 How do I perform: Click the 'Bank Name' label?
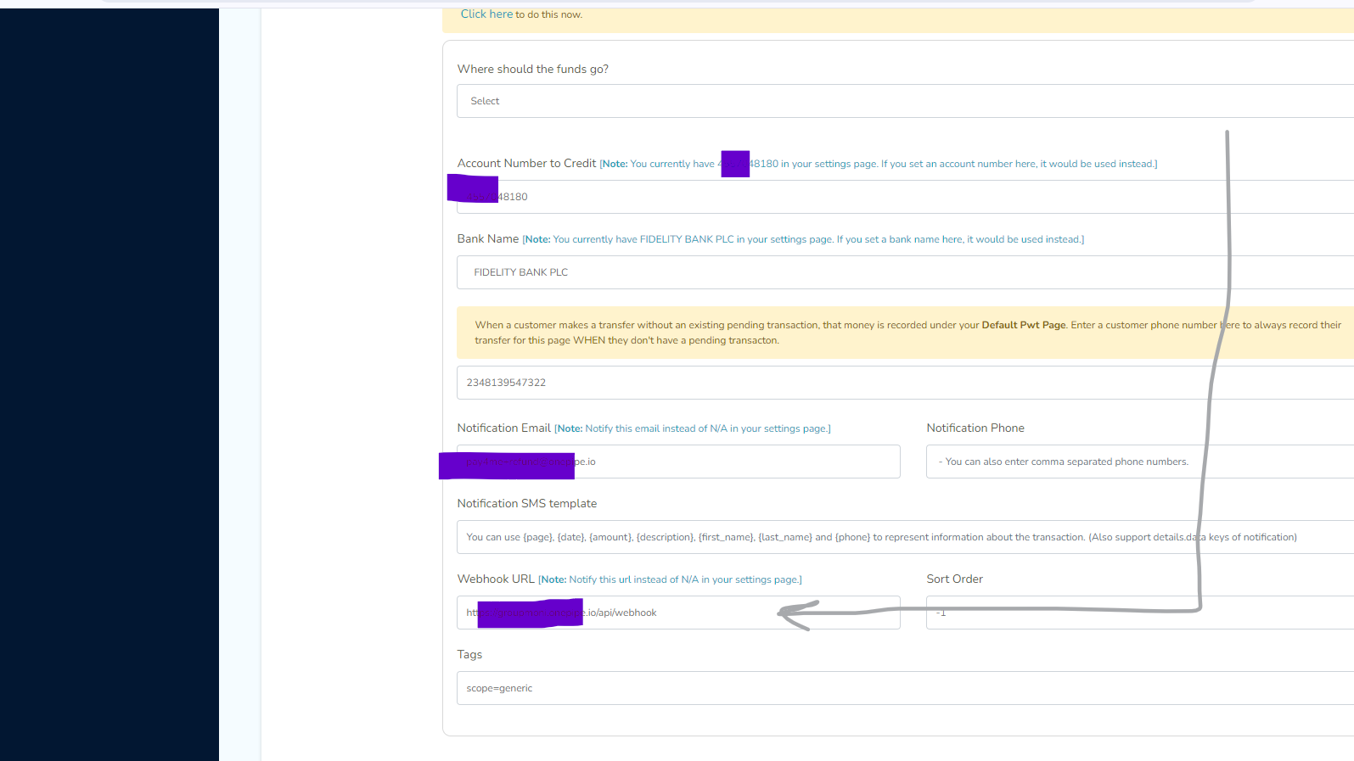(x=488, y=239)
